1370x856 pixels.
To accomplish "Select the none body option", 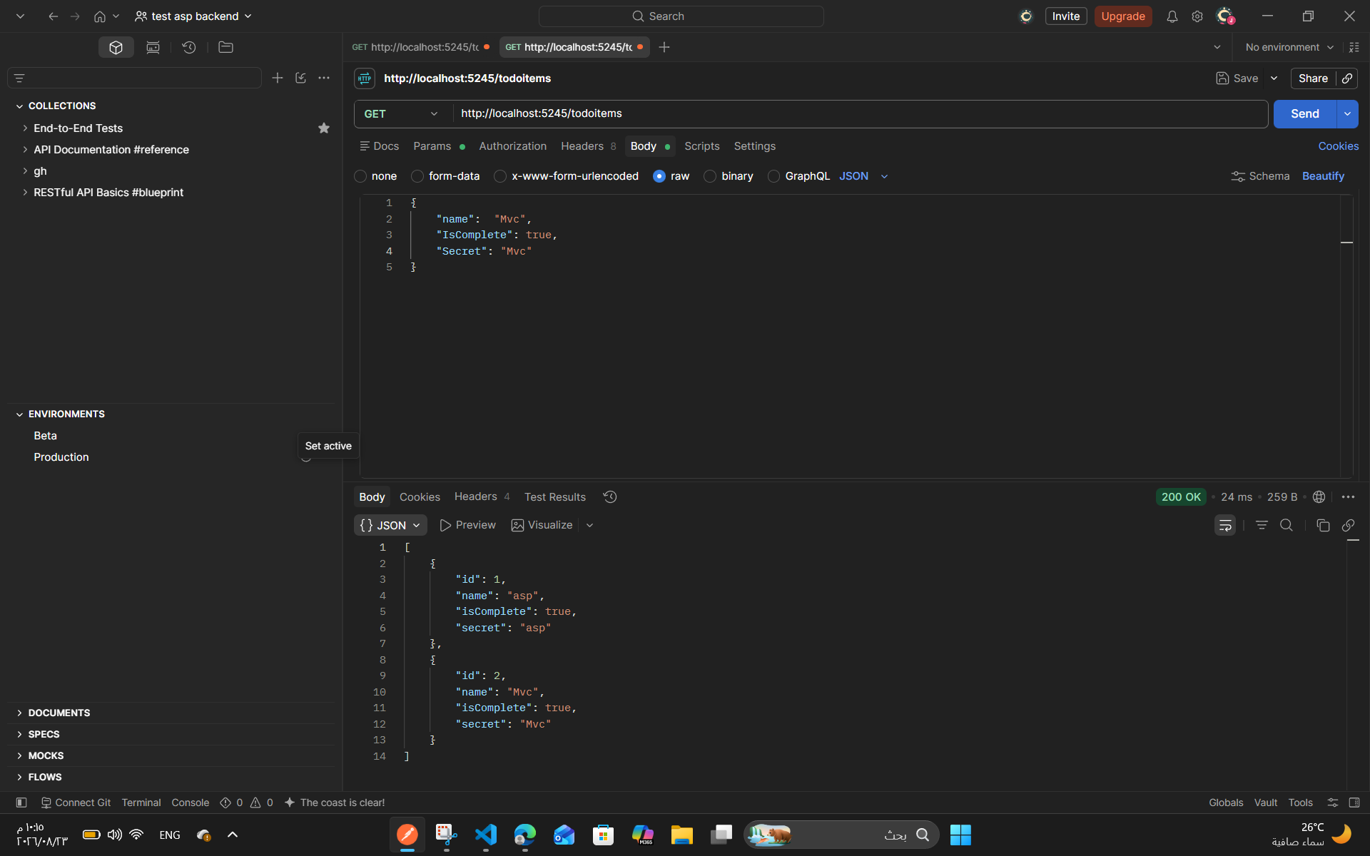I will tap(376, 176).
